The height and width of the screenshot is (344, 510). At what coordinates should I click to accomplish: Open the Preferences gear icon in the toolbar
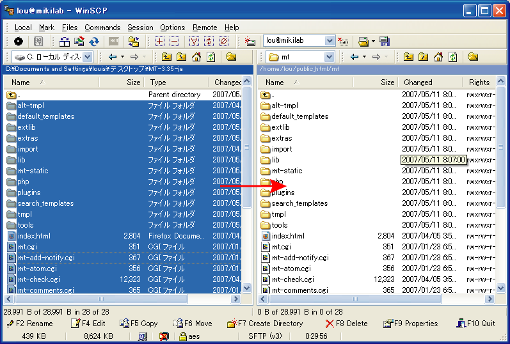(x=19, y=42)
